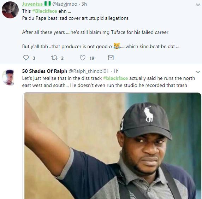The width and height of the screenshot is (202, 199).
Task: Click the like count 19
Action: point(92,58)
